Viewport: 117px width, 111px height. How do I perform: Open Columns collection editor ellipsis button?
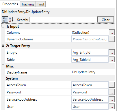[112, 32]
